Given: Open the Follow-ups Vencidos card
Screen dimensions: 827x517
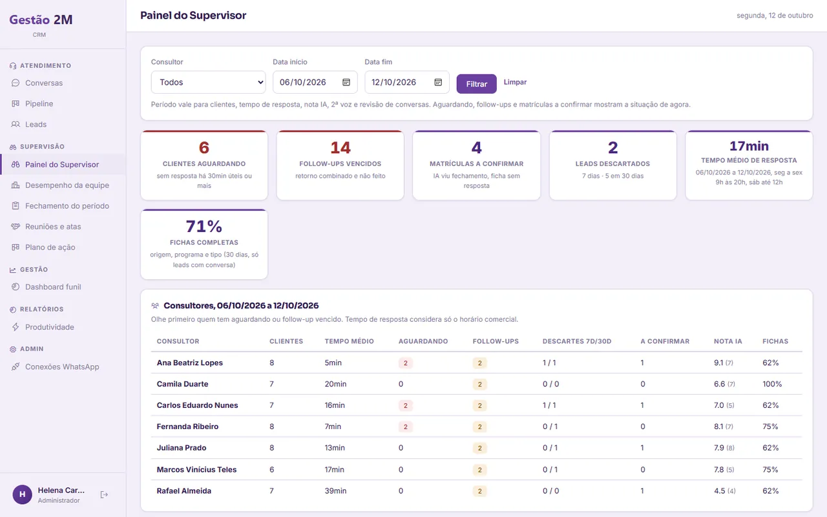Looking at the screenshot, I should [x=340, y=165].
